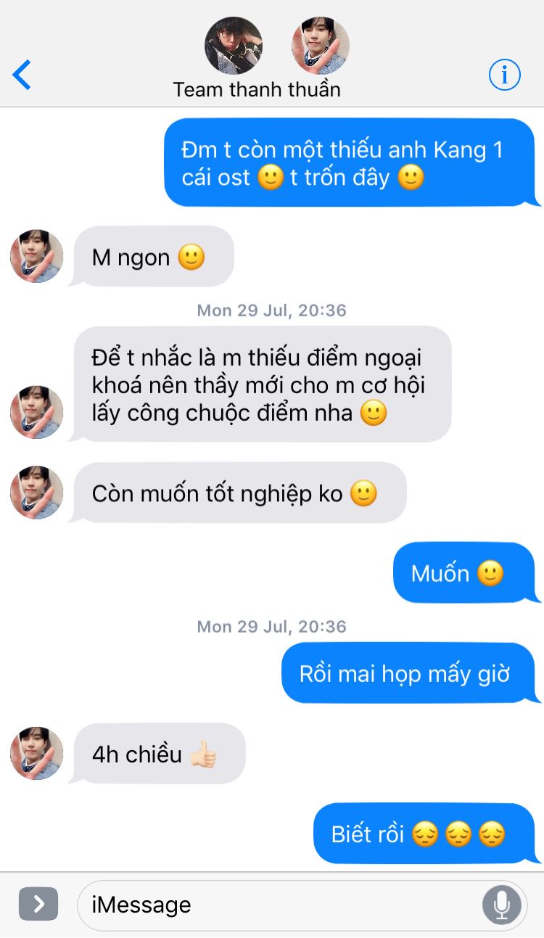
Task: Tap the blue back arrow
Action: coord(22,75)
